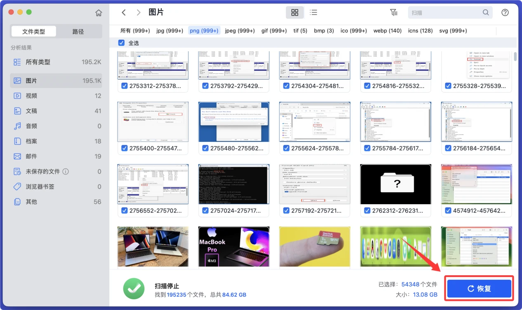This screenshot has height=310, width=522.
Task: Click the home icon above the sidebar
Action: [99, 12]
